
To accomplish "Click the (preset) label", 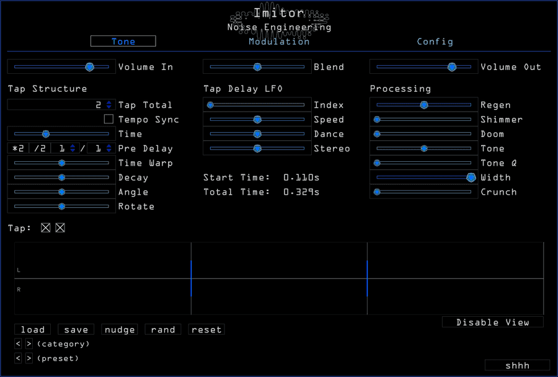I will [x=58, y=358].
